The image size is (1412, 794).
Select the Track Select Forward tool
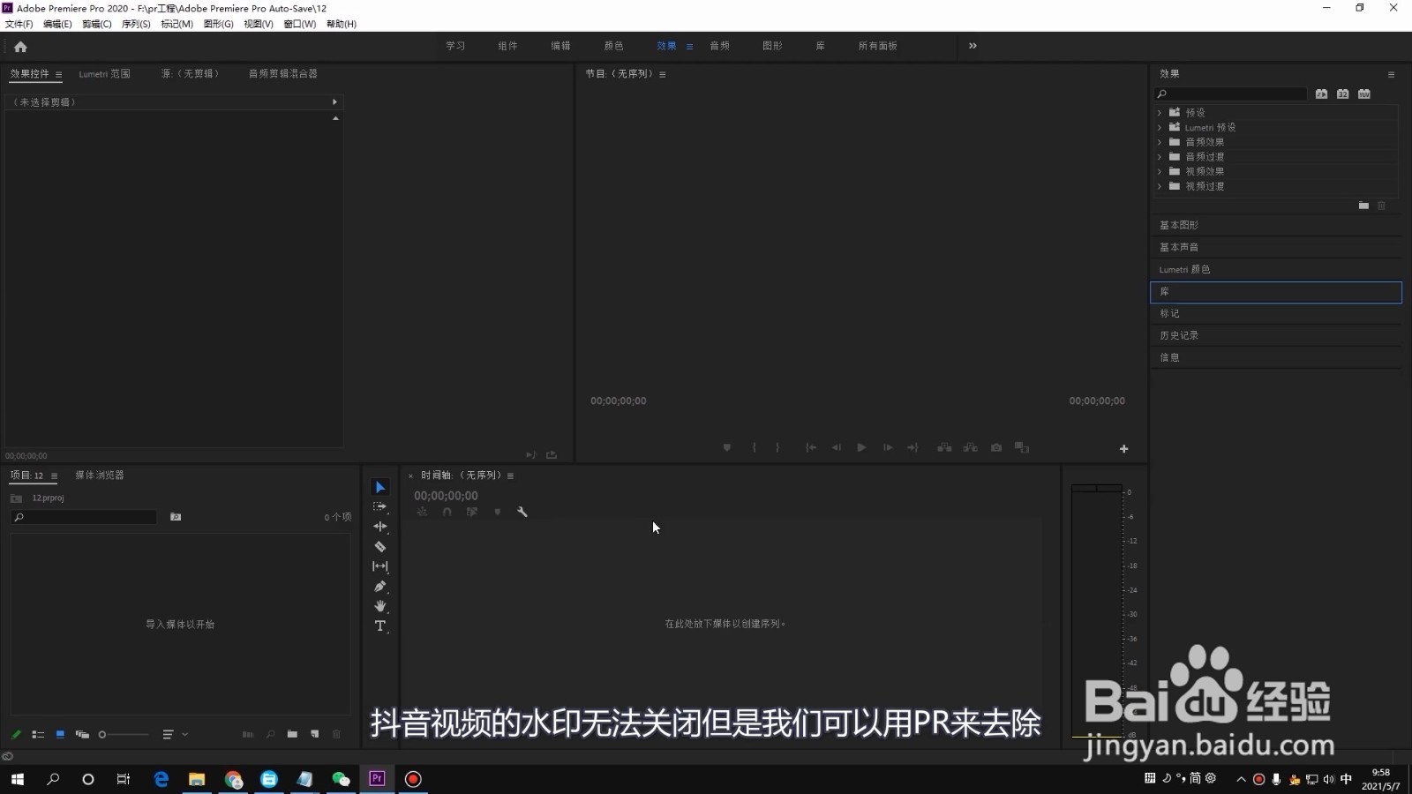pos(380,506)
